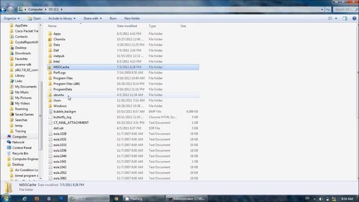
Task: Select the butterfly_log file
Action: [62, 117]
